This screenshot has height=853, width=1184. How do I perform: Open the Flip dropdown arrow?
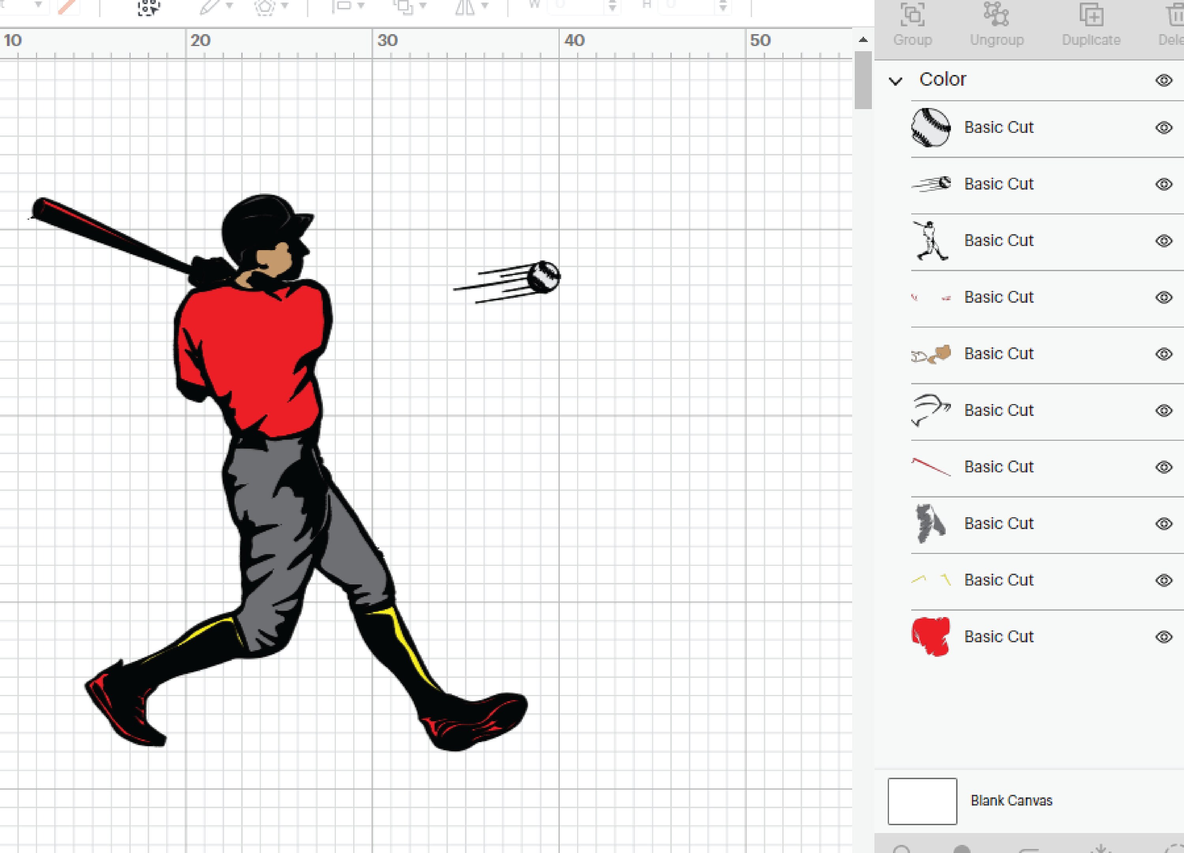click(485, 6)
